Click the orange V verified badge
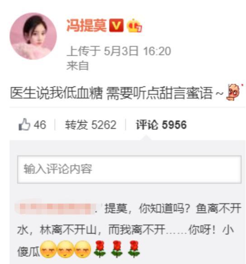 (116, 26)
